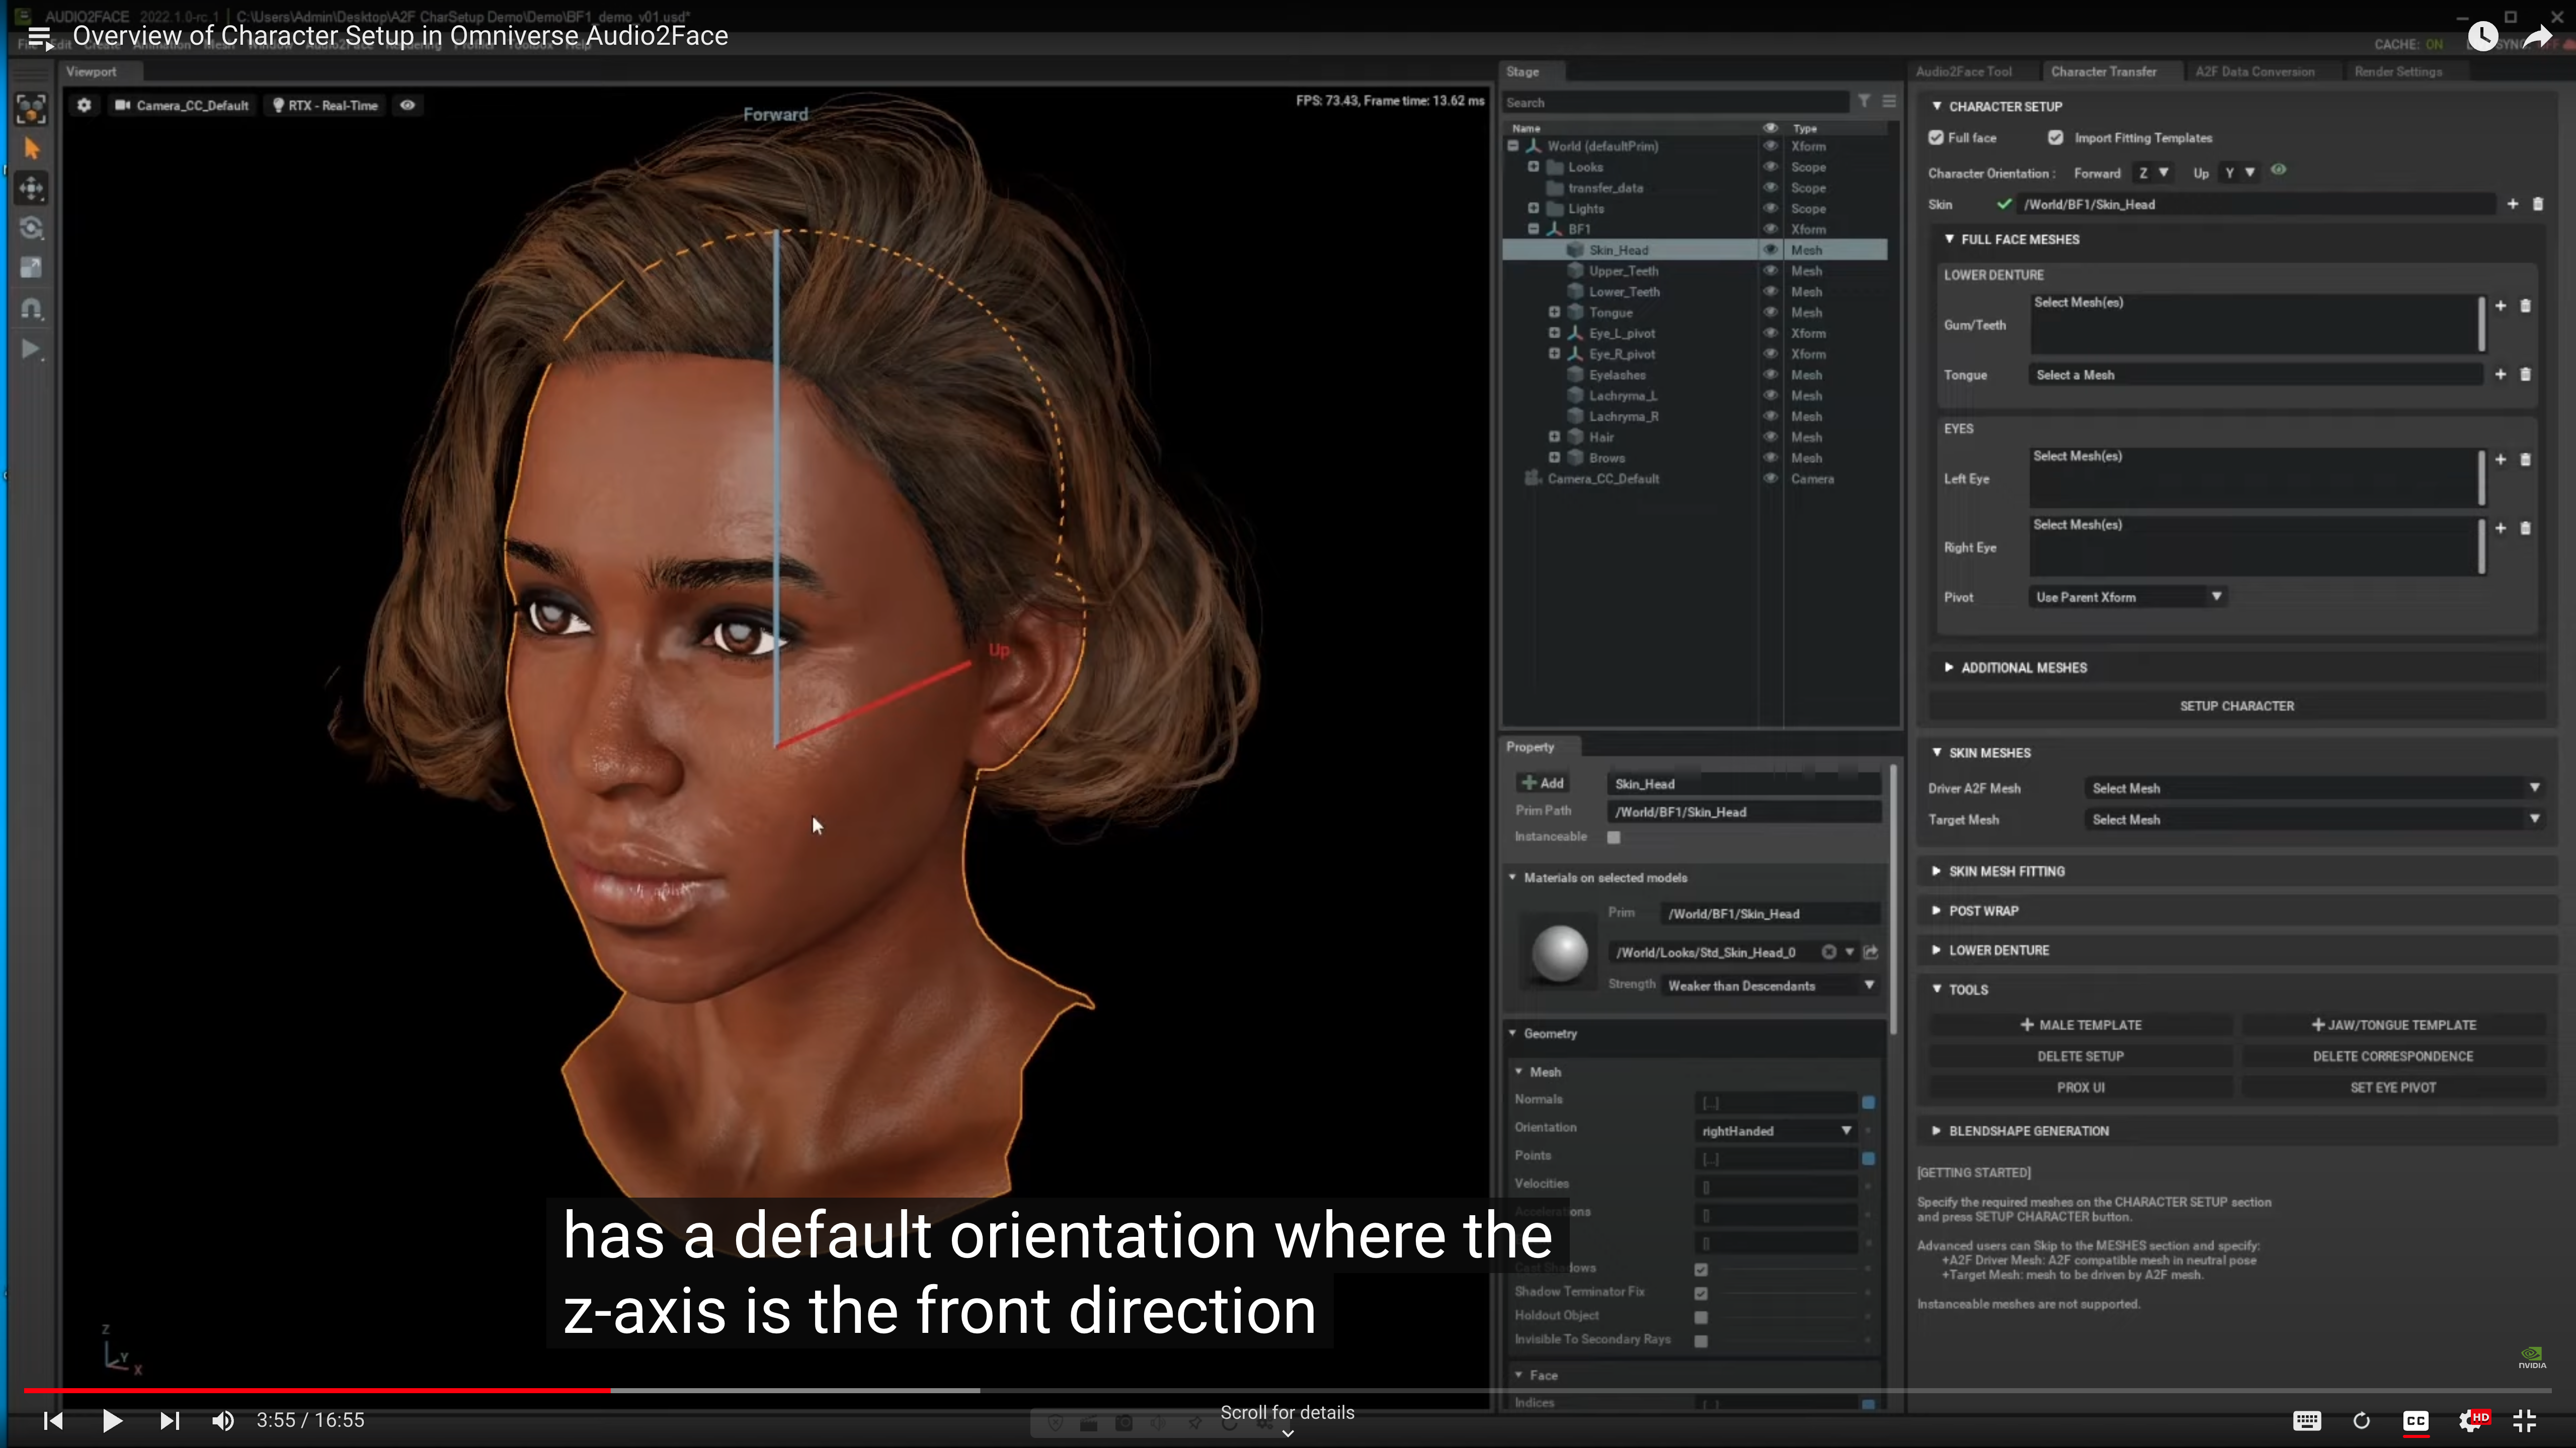Toggle Import Fitting Templates checkbox
This screenshot has width=2576, height=1448.
coord(2055,138)
